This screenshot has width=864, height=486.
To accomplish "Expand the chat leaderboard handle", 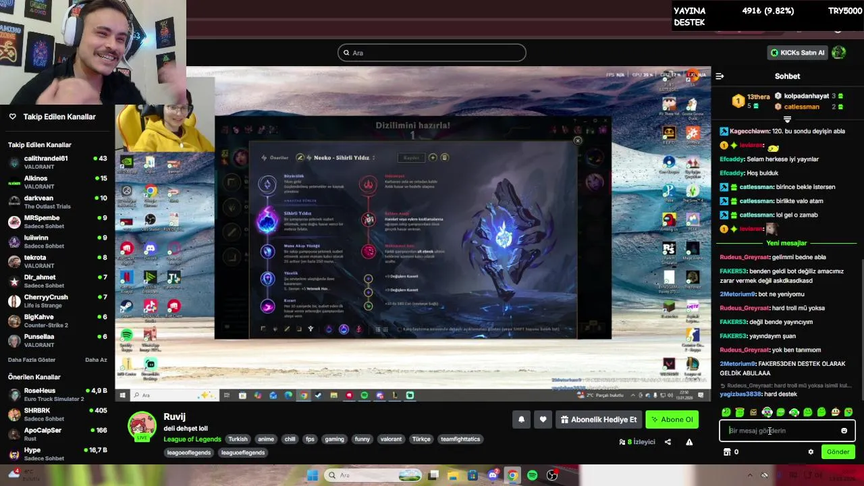I will pos(787,119).
